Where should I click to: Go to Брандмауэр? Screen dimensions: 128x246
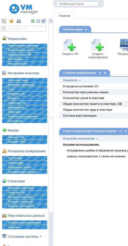pyautogui.click(x=25, y=108)
